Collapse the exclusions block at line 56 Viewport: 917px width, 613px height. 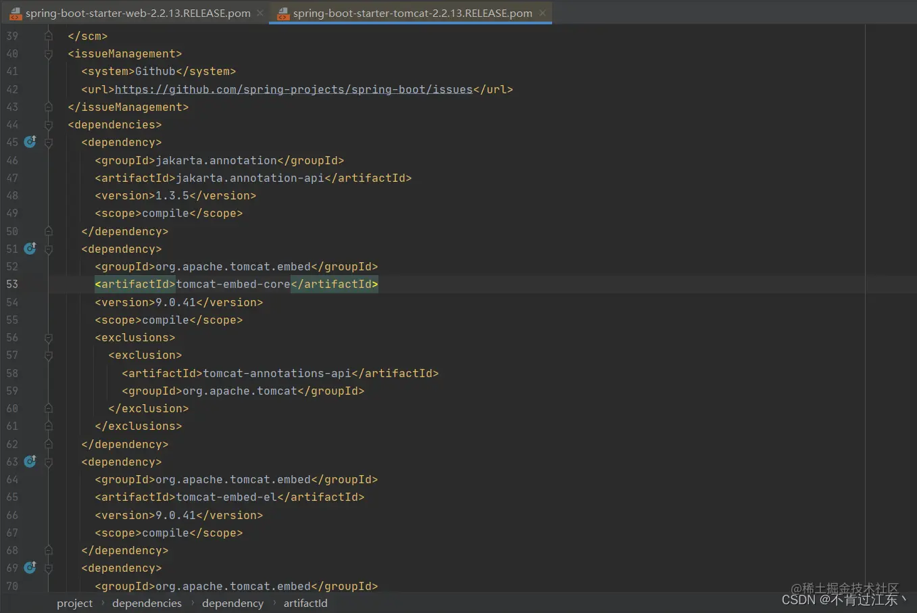[48, 337]
